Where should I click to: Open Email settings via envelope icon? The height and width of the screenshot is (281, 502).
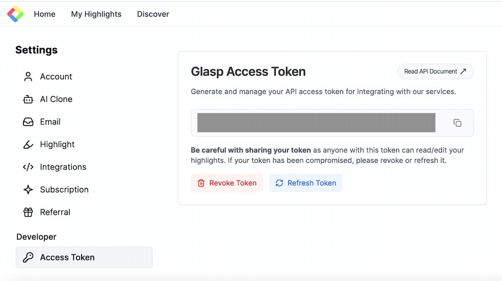coord(28,122)
